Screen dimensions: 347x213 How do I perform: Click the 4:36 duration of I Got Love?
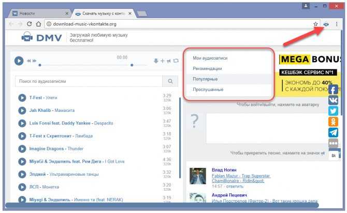(167, 160)
